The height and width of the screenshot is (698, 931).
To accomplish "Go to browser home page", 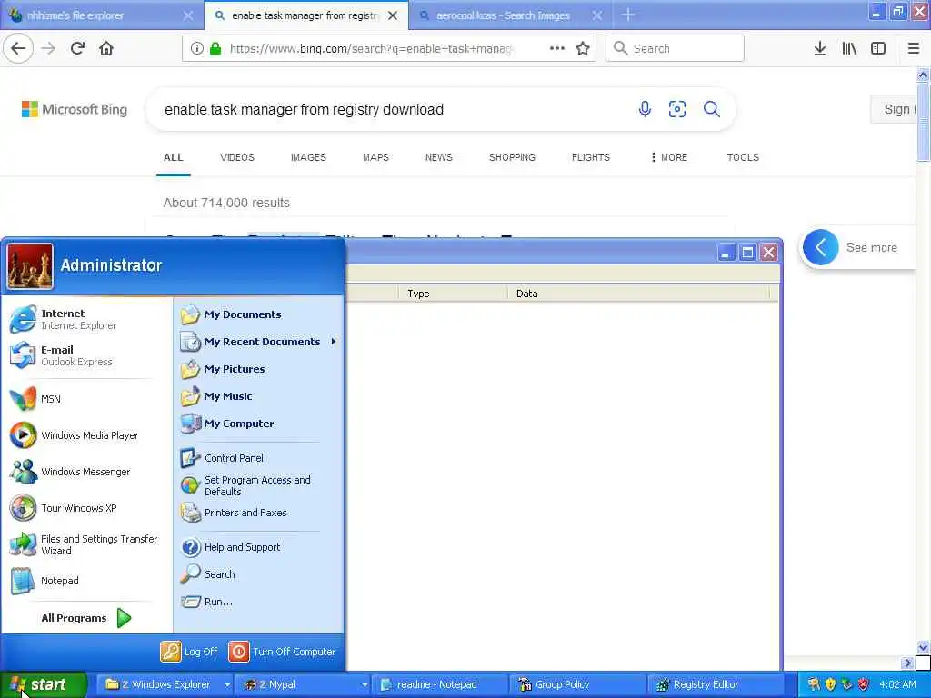I will click(x=106, y=49).
